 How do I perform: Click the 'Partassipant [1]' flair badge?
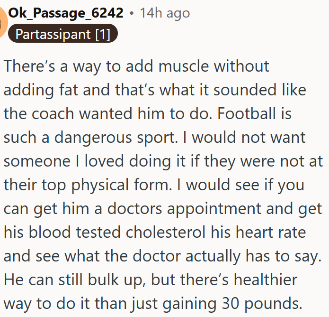tap(62, 35)
